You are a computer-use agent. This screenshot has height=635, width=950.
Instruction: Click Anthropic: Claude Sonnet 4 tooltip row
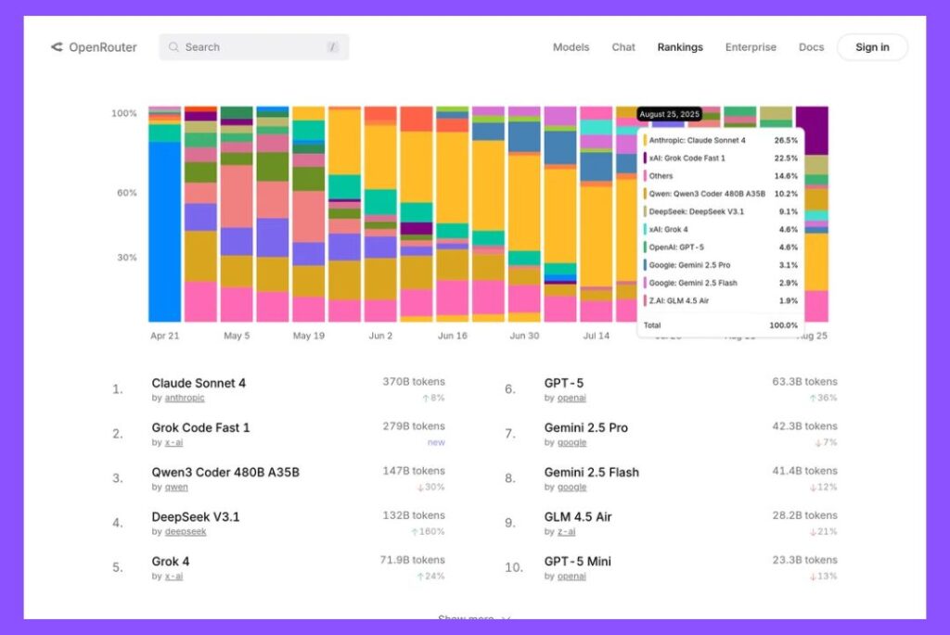(720, 140)
